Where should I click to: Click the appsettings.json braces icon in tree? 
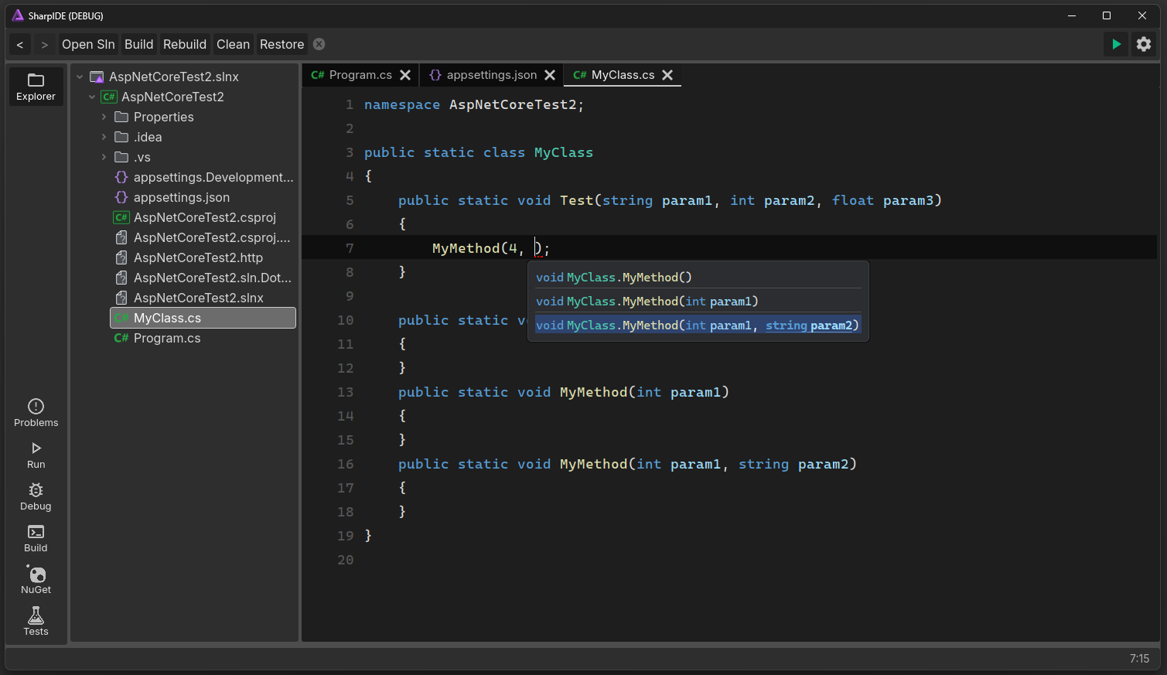pos(121,197)
